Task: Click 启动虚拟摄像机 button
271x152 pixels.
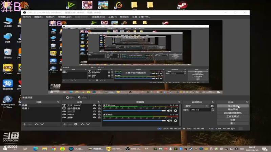Action: click(233, 113)
